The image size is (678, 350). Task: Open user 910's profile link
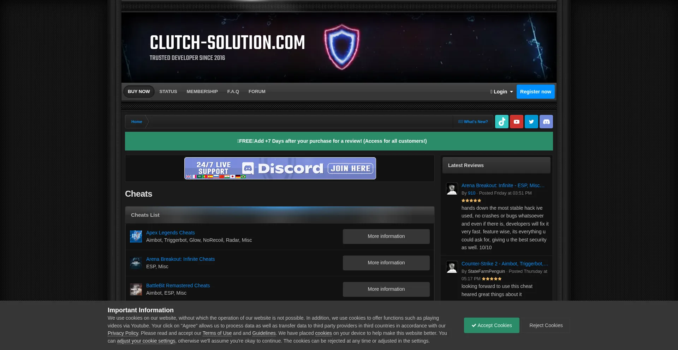coord(471,193)
